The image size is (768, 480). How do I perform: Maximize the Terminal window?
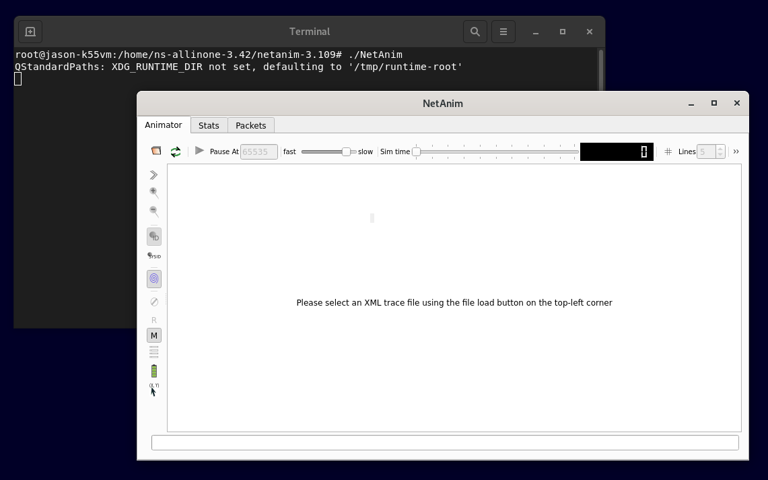[x=563, y=32]
